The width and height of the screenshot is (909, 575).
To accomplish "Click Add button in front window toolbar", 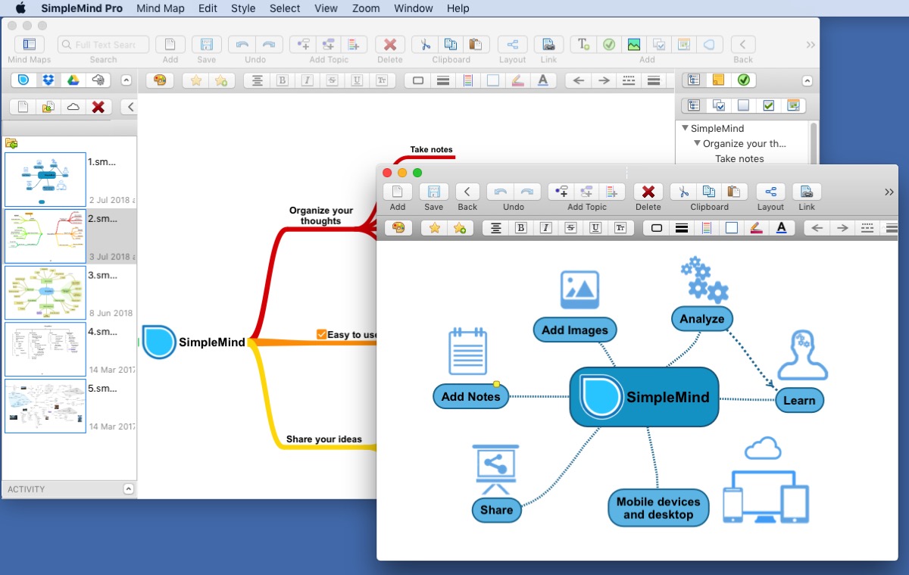I will click(398, 192).
